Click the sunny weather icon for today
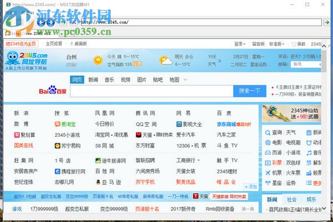Image resolution: width=333 pixels, height=222 pixels. click(98, 60)
